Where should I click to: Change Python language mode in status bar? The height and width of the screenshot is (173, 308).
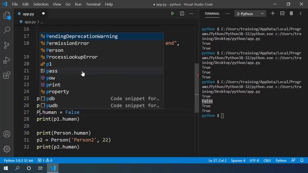pyautogui.click(x=281, y=161)
